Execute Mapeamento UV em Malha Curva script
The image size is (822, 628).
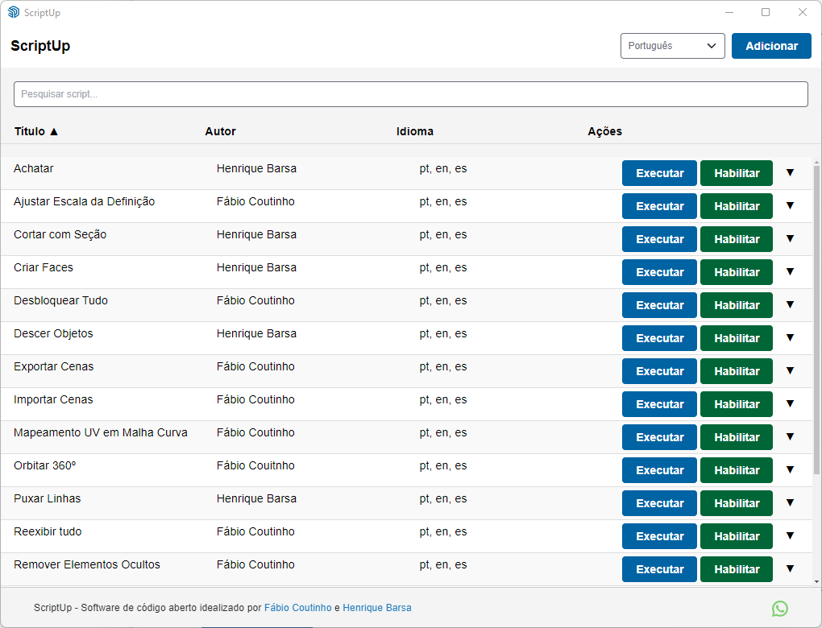[x=659, y=437]
